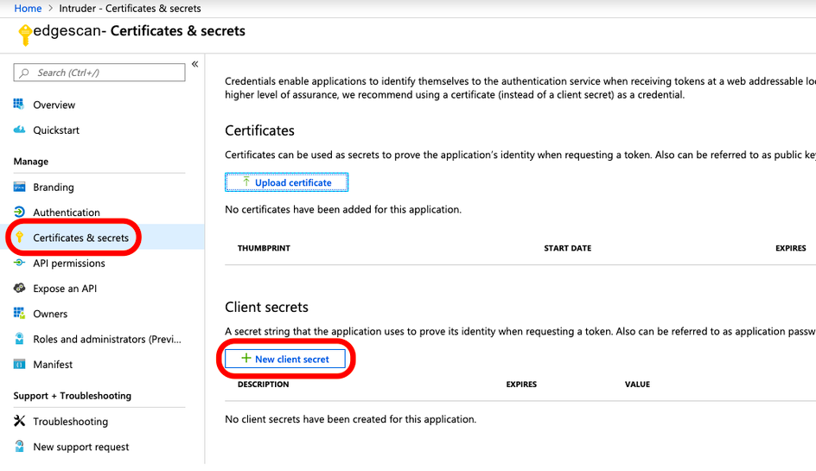
Task: Click the upload arrow icon on Upload certificate
Action: tap(246, 181)
